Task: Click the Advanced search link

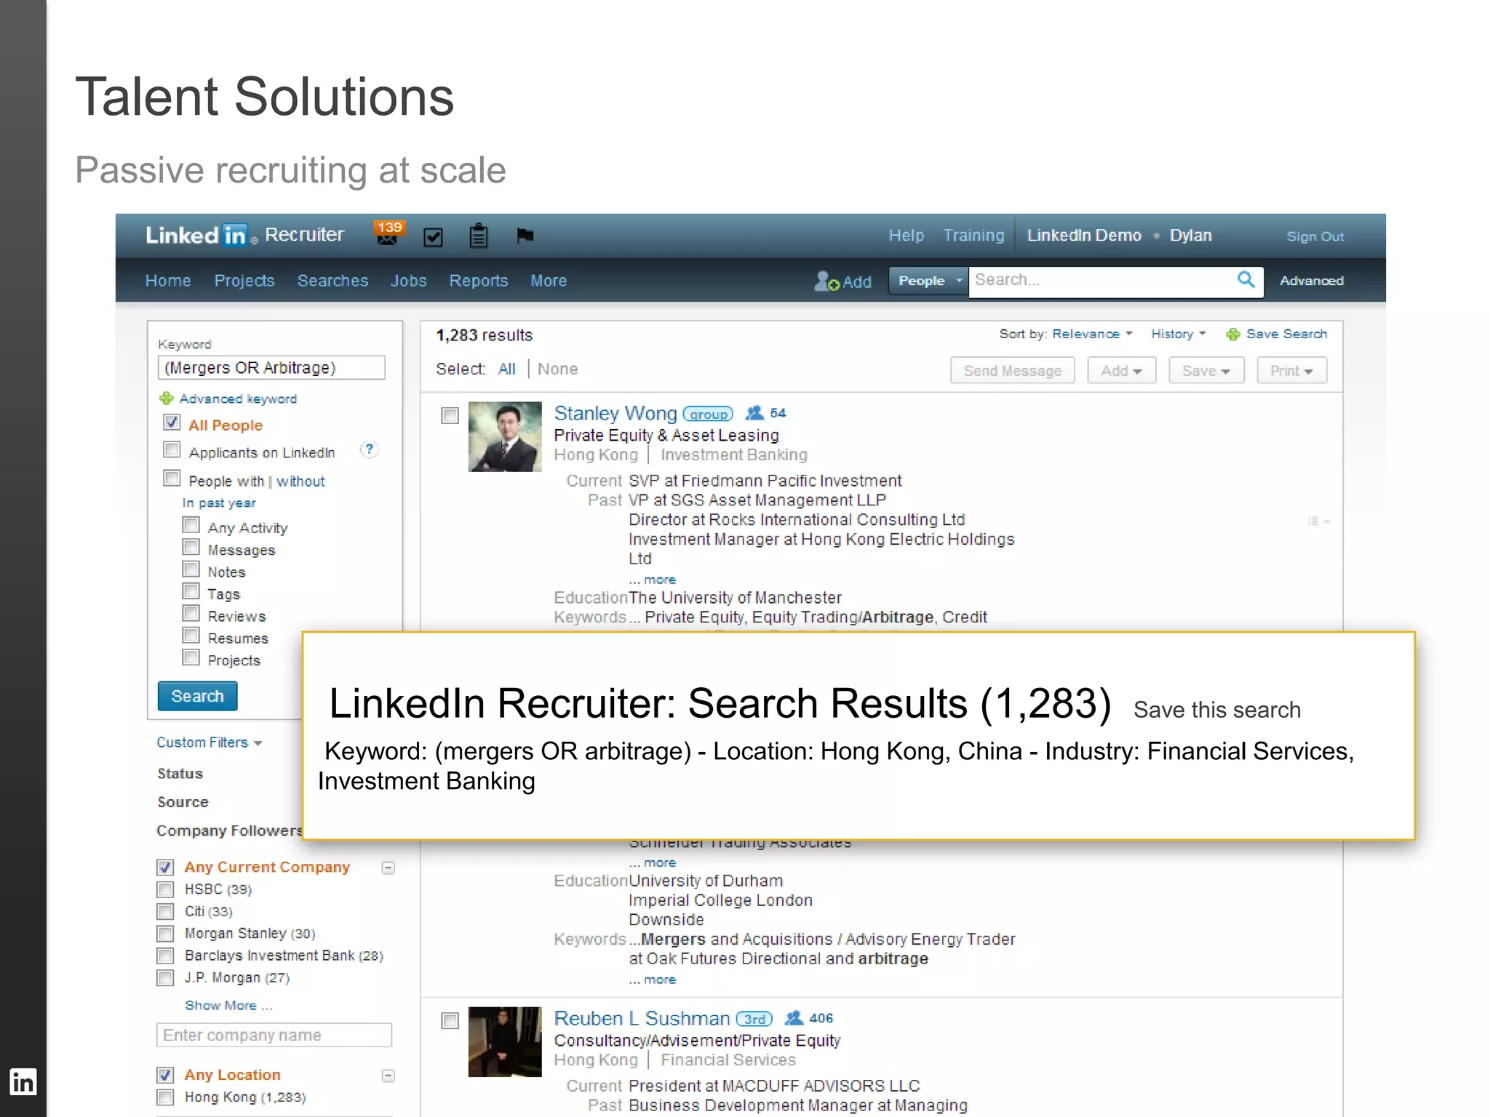Action: click(1311, 281)
